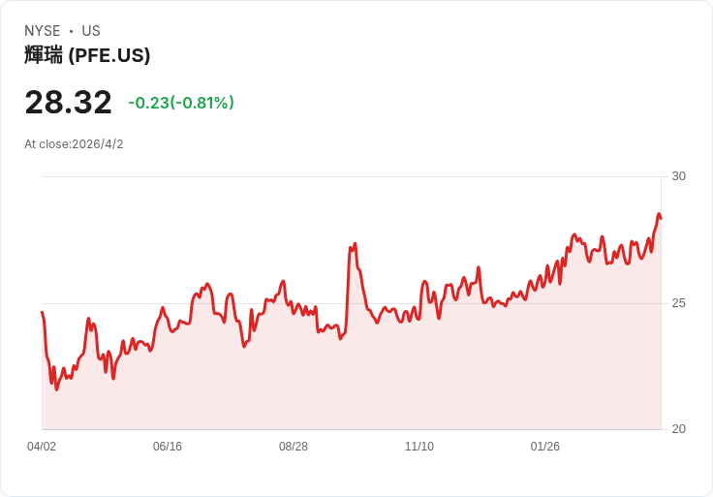Click the price spike peak near October
The height and width of the screenshot is (497, 713).
355,244
